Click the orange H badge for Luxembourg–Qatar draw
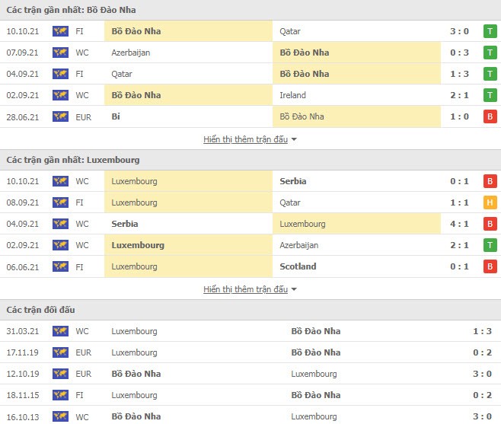Image resolution: width=501 pixels, height=424 pixels. pos(490,202)
